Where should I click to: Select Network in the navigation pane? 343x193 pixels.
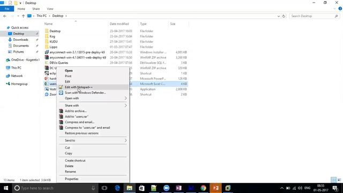[x=17, y=76]
